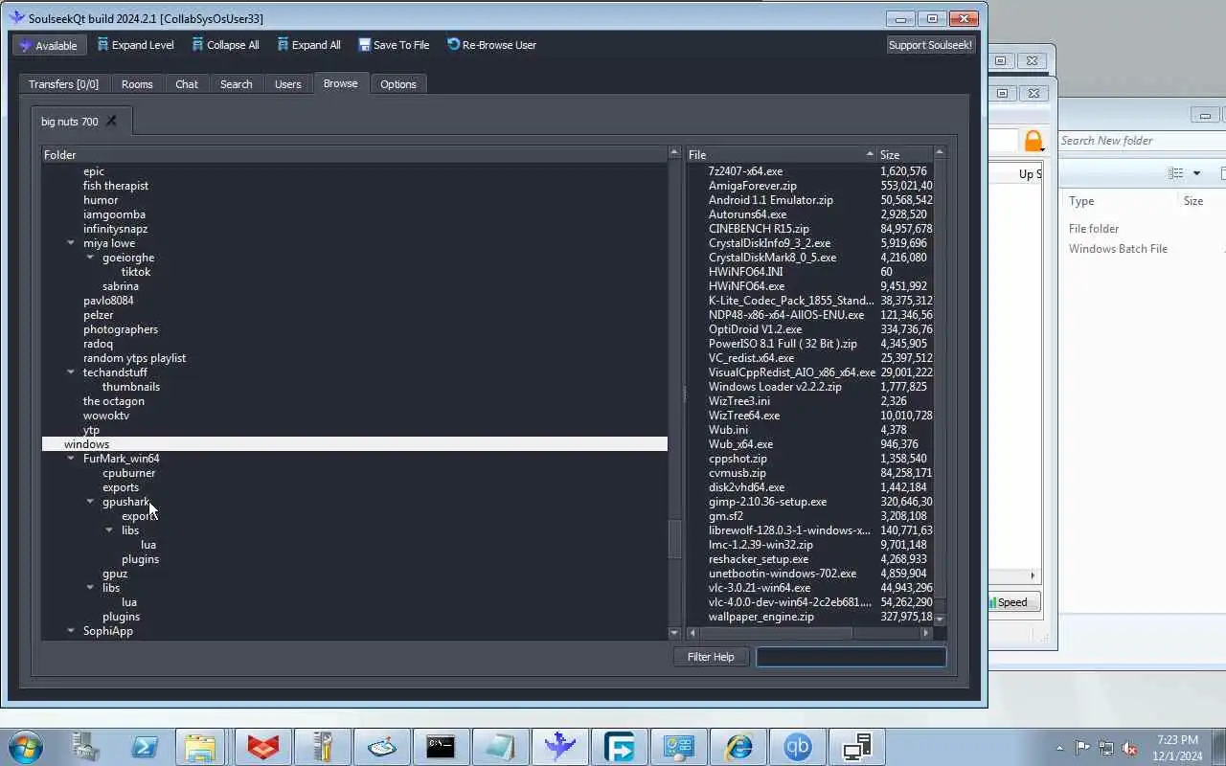Switch to the Rooms tab
Image resolution: width=1226 pixels, height=766 pixels.
(137, 84)
